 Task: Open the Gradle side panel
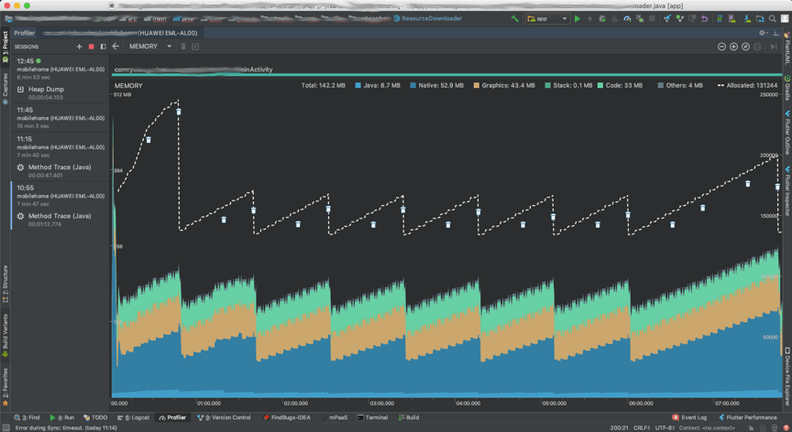[786, 89]
